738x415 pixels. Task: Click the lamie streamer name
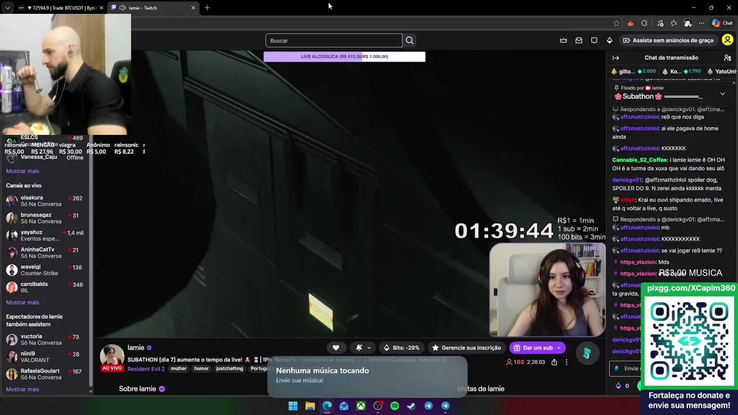(x=135, y=348)
